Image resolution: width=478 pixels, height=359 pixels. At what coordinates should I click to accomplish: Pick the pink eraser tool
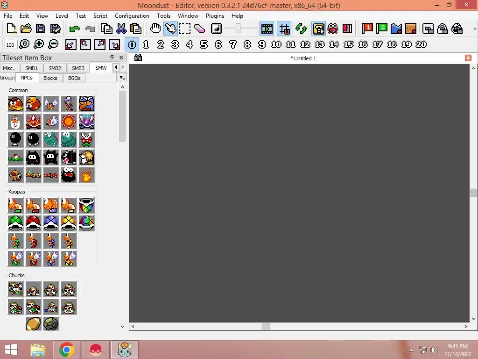tap(199, 29)
